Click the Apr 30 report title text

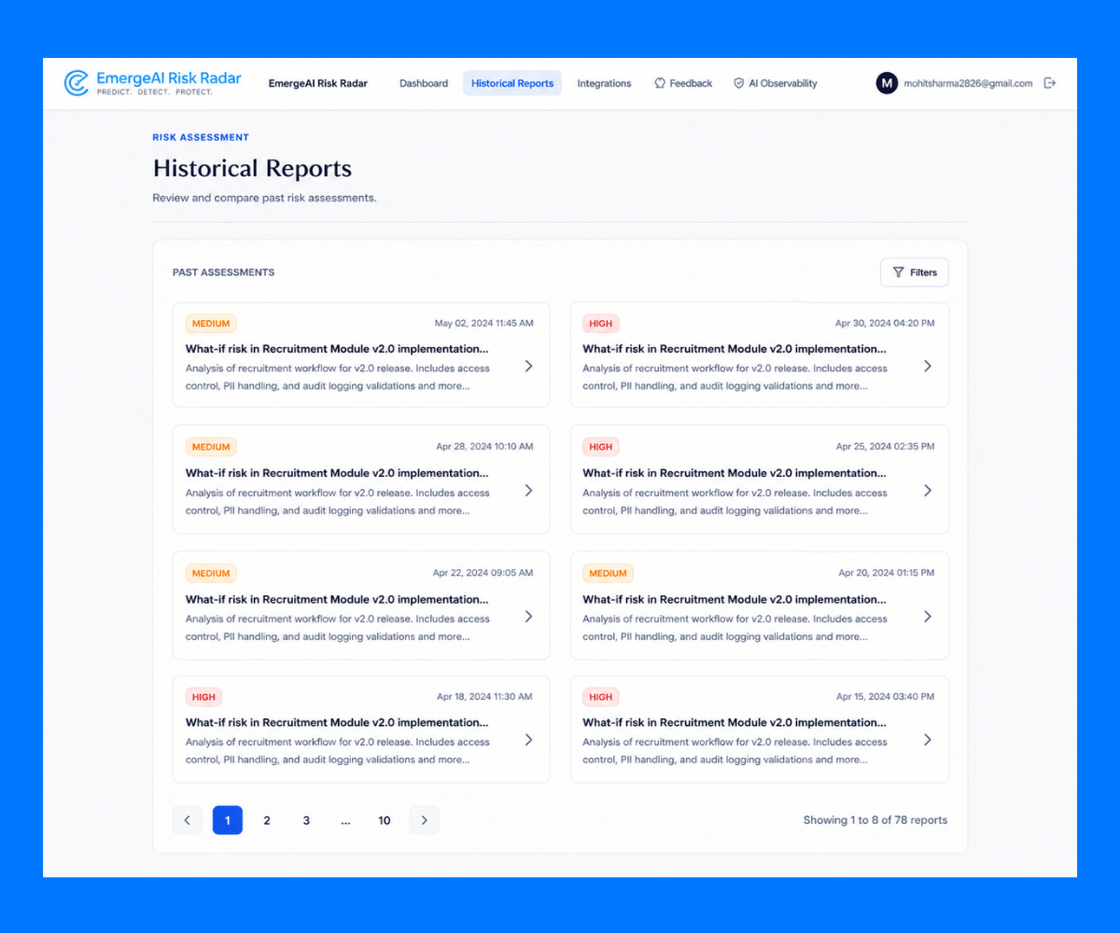(735, 349)
